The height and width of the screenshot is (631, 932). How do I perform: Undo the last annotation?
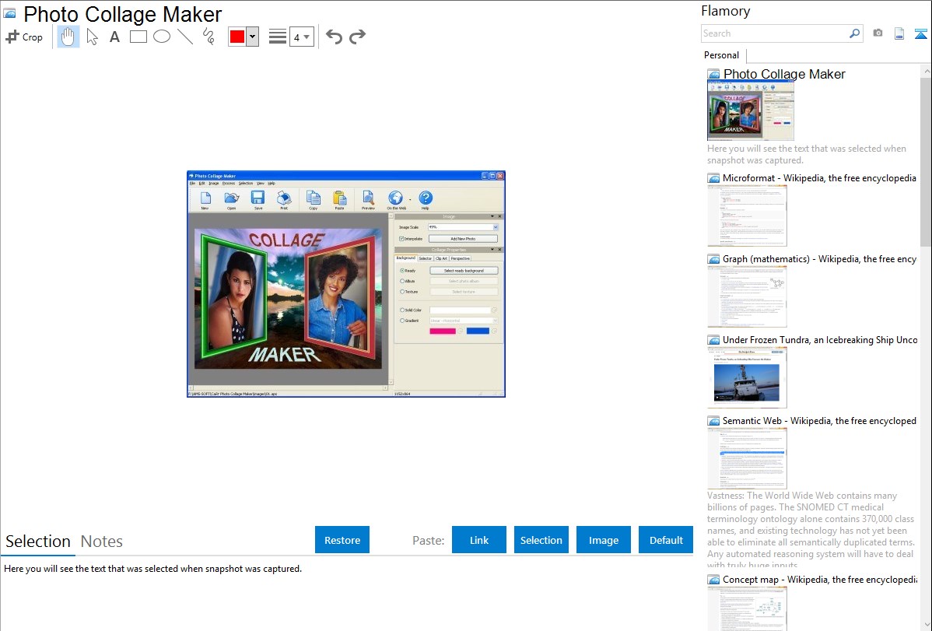(334, 37)
